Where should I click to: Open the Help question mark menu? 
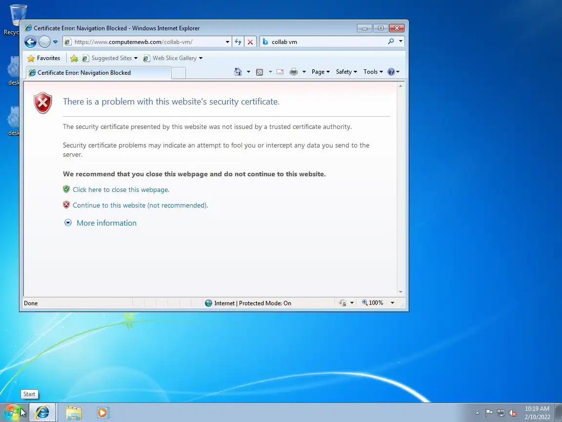pos(394,72)
